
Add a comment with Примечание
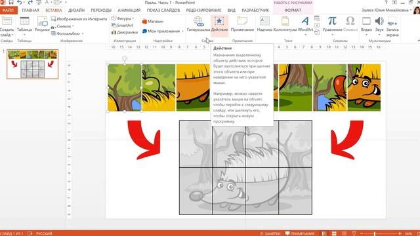pos(242,24)
